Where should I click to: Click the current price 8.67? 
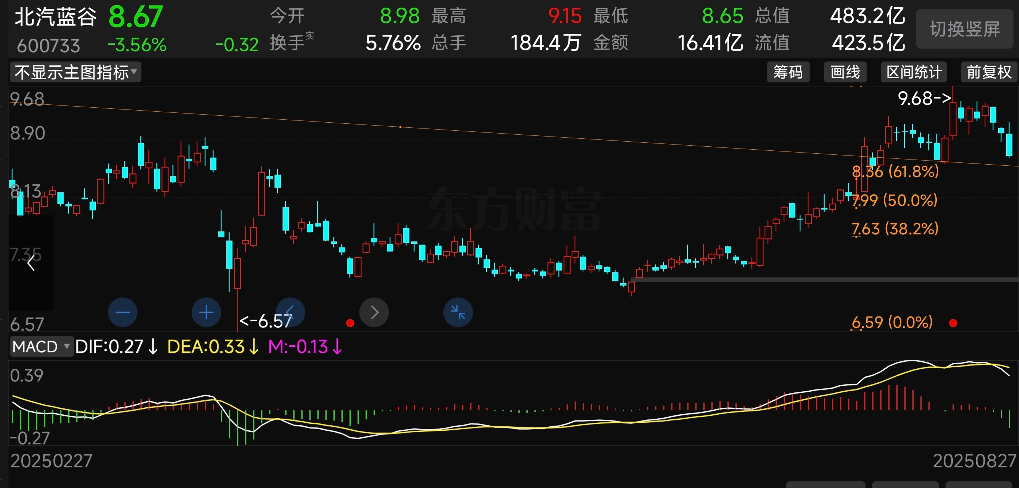point(136,17)
